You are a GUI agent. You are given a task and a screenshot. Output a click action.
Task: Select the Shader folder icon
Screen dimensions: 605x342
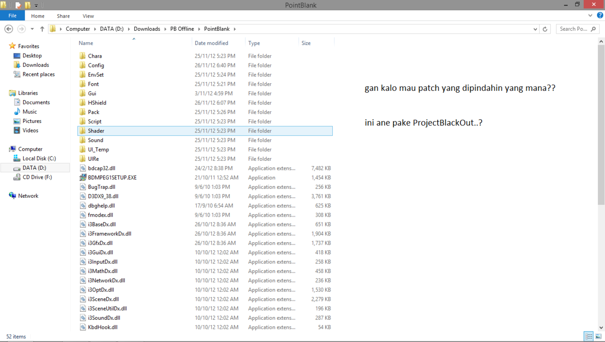(83, 131)
